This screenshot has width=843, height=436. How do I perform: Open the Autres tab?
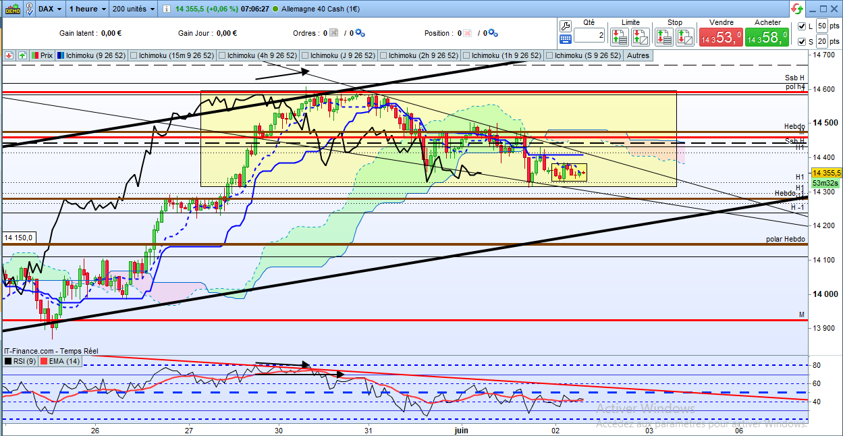(638, 55)
